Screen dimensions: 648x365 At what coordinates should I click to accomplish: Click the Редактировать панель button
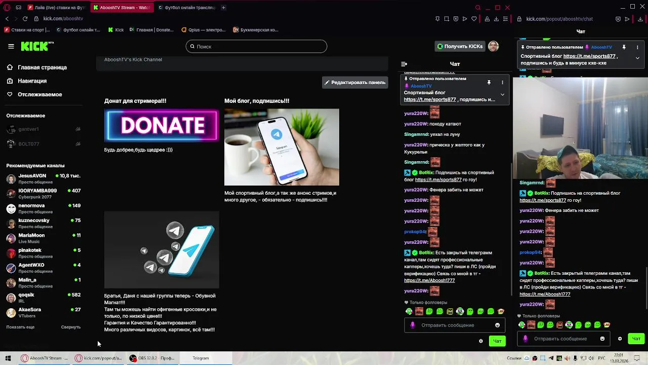(x=355, y=83)
